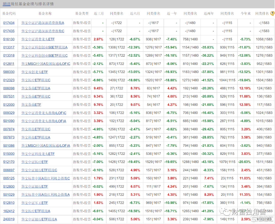275x224 pixels.
Task: Open 华宝中证银行ETF联接C fund link
Action: (x=39, y=170)
